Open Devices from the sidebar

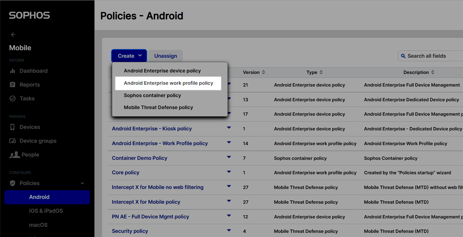[25, 127]
